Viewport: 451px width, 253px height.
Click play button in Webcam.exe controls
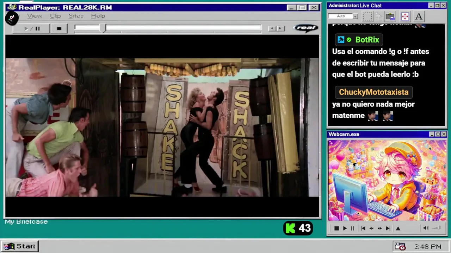point(345,228)
